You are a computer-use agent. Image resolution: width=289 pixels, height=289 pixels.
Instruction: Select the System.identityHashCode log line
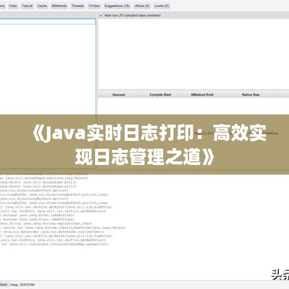pyautogui.click(x=63, y=228)
